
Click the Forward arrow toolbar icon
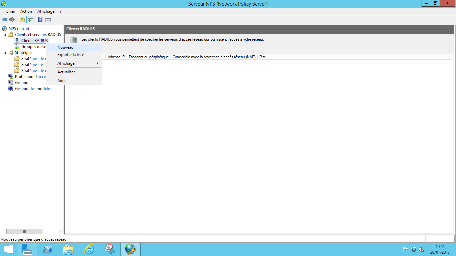[x=12, y=20]
